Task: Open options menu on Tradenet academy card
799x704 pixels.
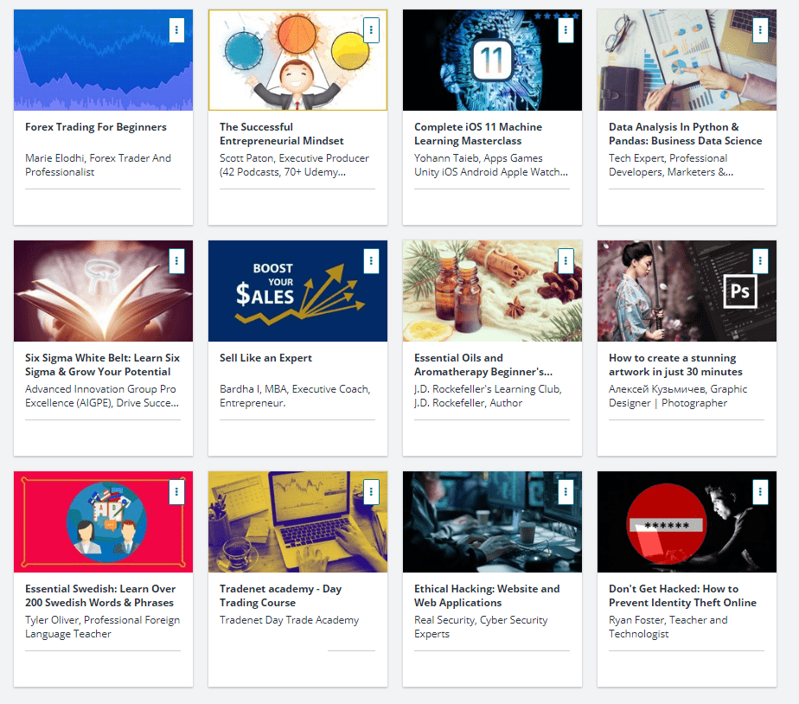Action: coord(371,492)
